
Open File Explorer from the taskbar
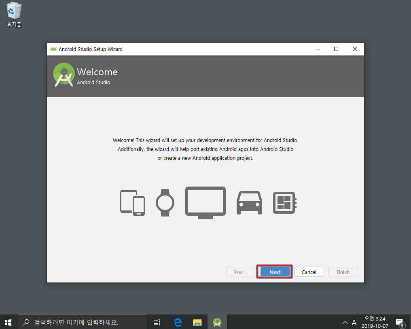coord(197,322)
